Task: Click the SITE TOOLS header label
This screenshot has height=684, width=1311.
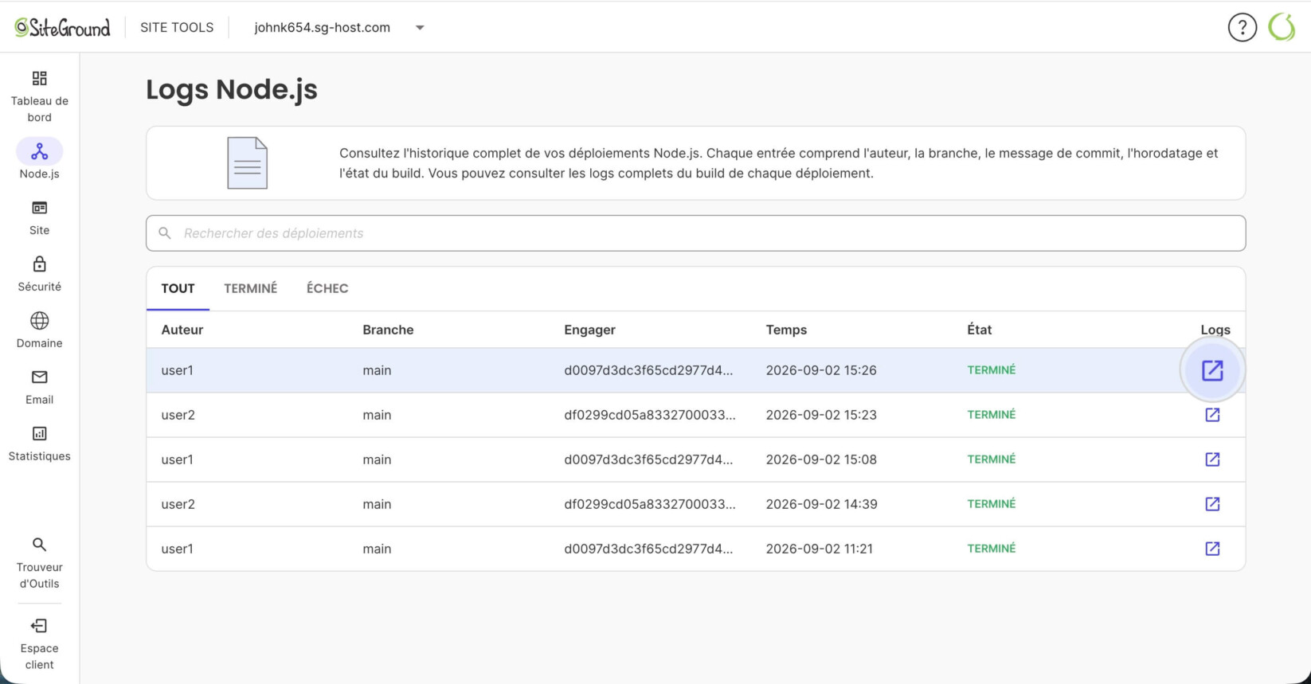Action: 177,27
